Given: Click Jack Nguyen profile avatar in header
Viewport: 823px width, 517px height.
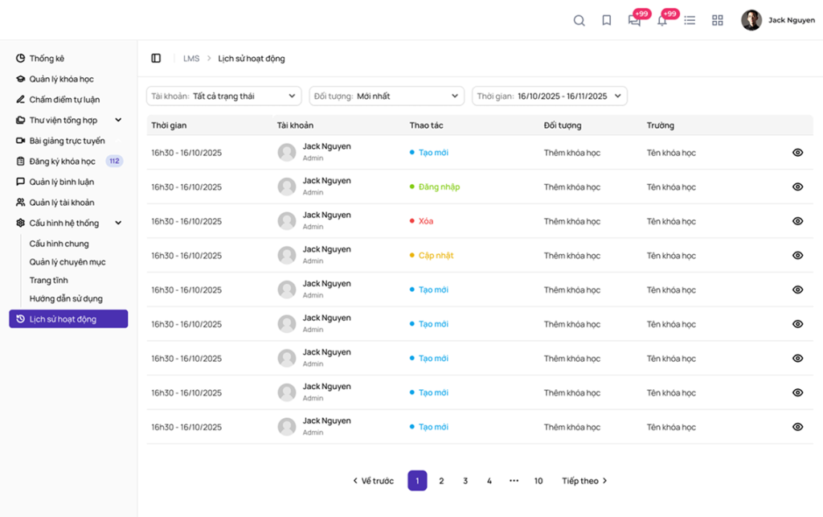Looking at the screenshot, I should click(751, 21).
